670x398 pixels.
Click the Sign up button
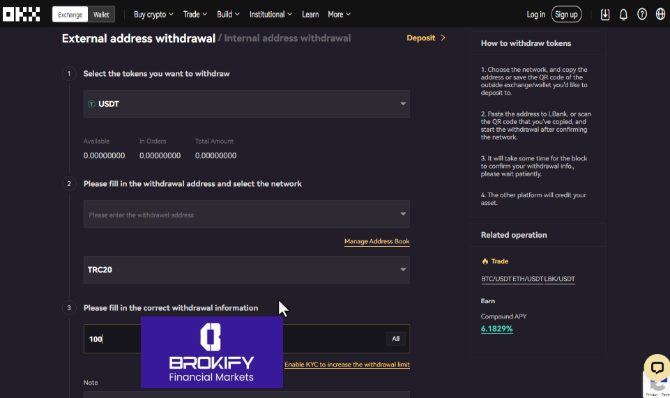click(566, 15)
